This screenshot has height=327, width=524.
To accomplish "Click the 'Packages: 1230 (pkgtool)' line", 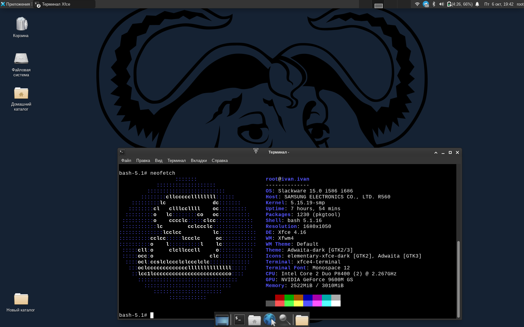I will click(303, 215).
